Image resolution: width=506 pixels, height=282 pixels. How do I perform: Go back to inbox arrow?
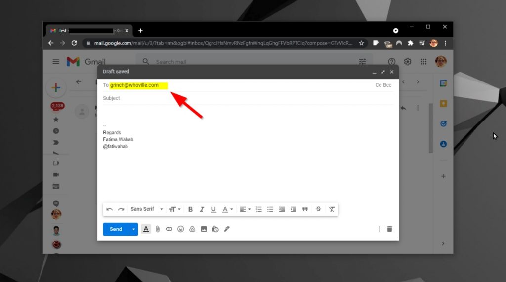pos(79,82)
